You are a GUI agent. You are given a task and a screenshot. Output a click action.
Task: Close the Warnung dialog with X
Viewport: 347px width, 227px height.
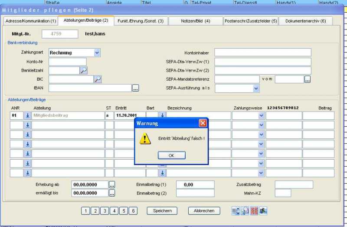(203, 123)
